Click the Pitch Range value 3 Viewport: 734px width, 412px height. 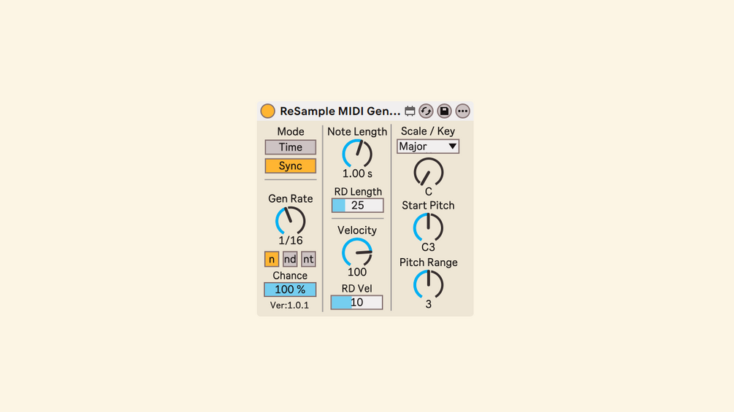tap(428, 305)
